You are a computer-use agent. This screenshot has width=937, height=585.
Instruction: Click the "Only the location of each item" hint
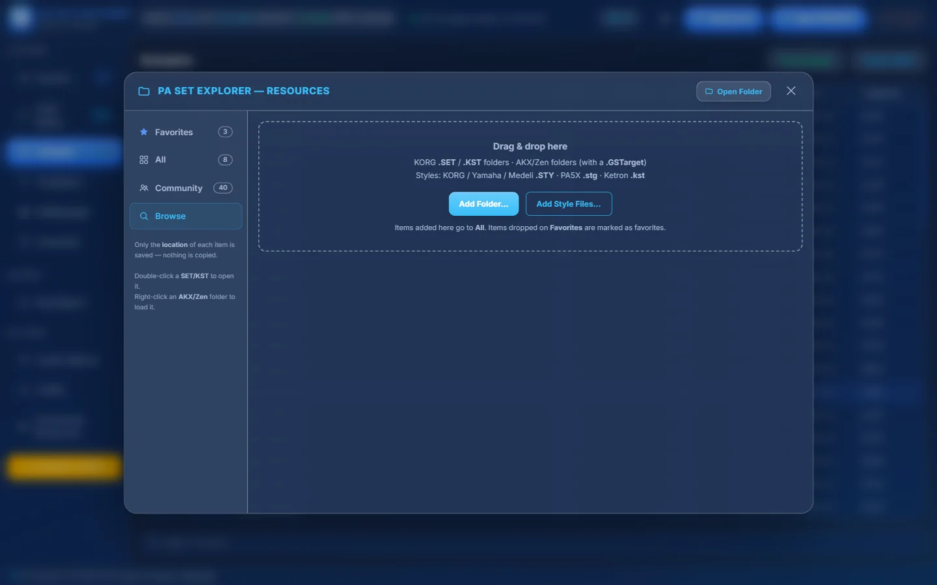pos(185,250)
